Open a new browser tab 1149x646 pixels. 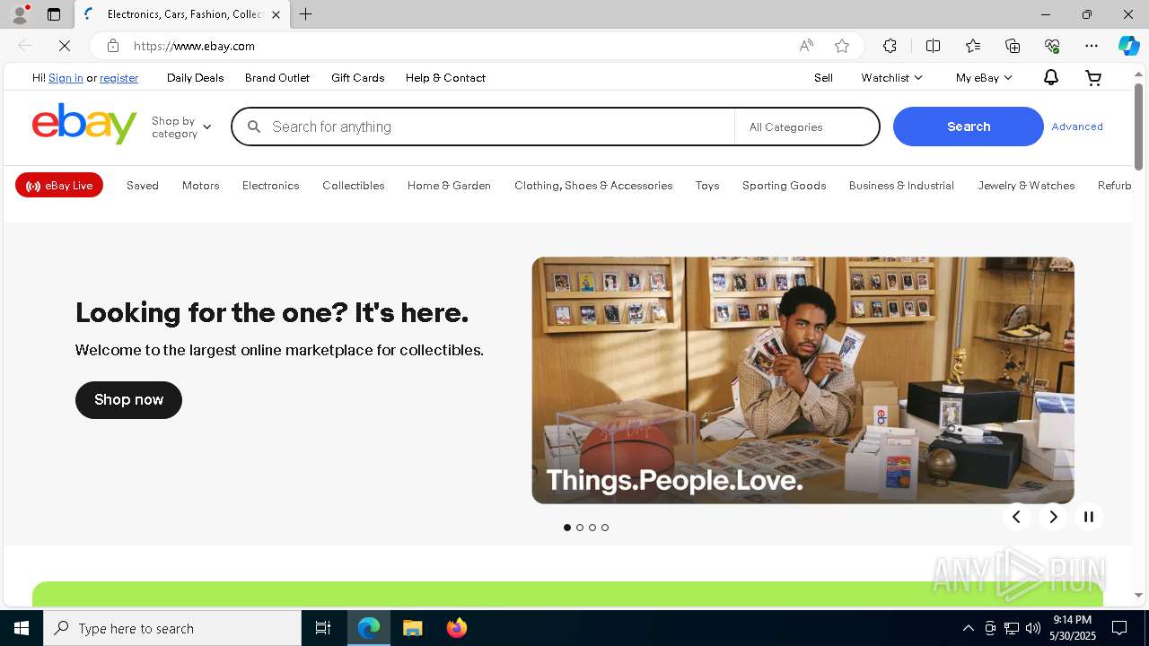(306, 14)
